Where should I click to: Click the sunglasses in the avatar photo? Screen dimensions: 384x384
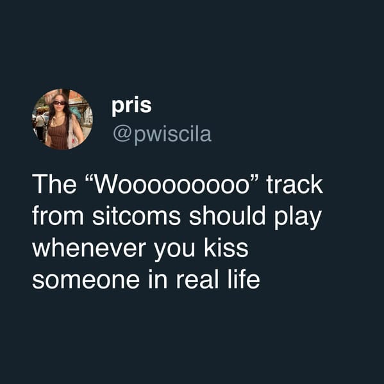coord(59,103)
